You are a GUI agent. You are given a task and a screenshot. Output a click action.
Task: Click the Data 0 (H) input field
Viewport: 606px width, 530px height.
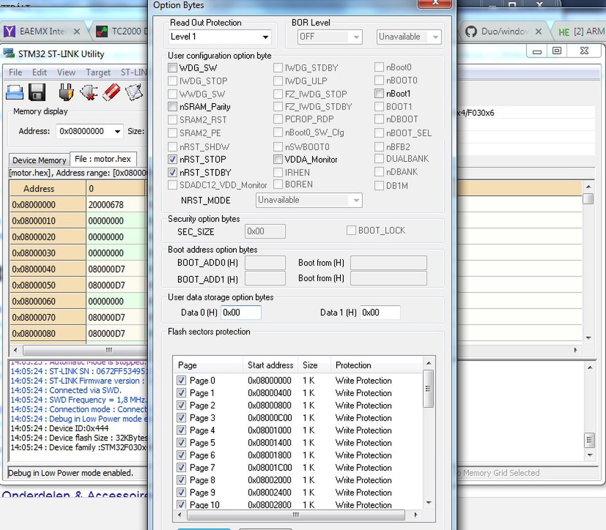[x=241, y=312]
